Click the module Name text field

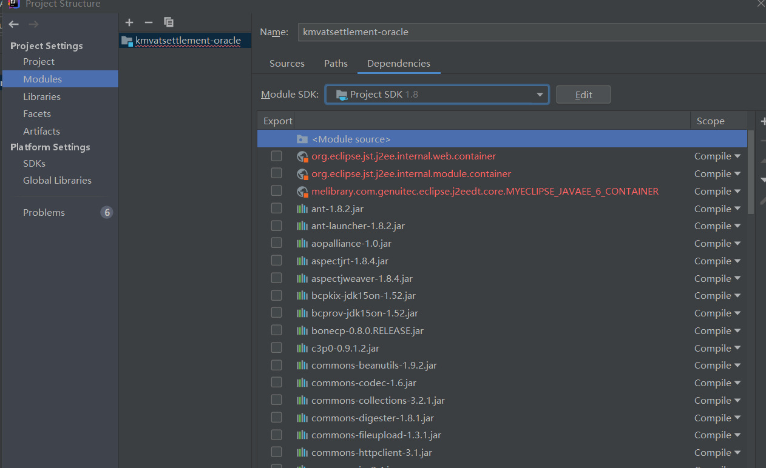[532, 32]
